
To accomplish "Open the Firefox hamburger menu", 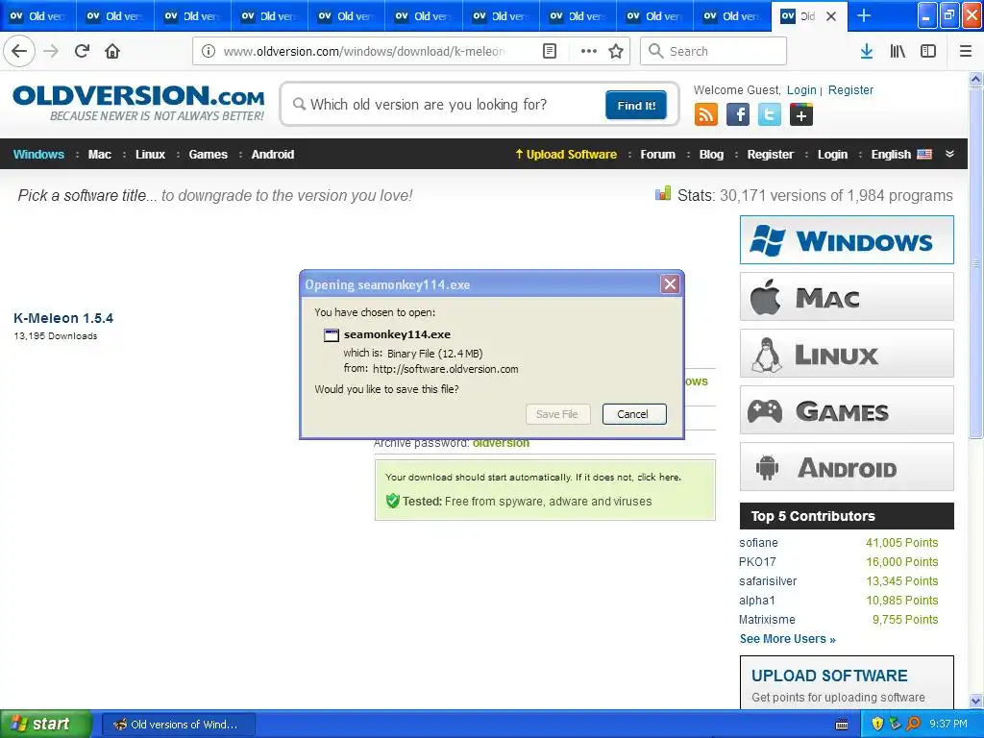I will pos(966,51).
